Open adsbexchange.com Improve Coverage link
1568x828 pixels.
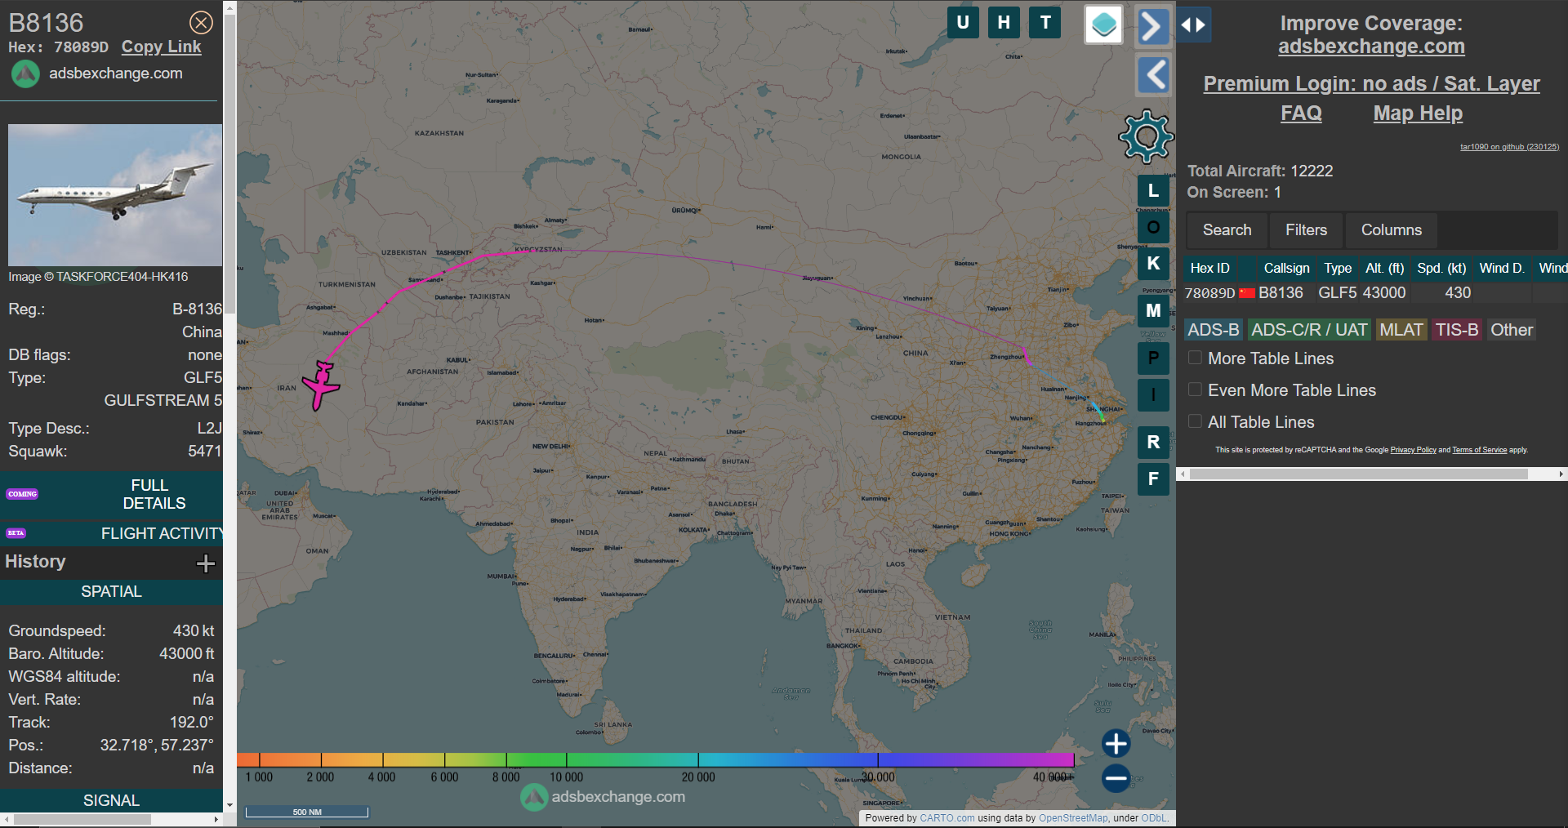1371,47
